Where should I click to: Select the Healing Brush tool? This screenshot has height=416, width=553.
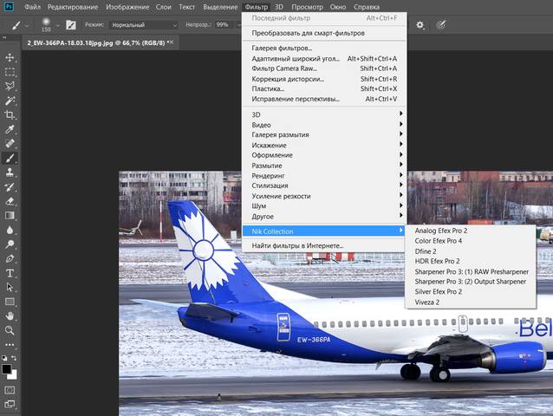pos(10,144)
